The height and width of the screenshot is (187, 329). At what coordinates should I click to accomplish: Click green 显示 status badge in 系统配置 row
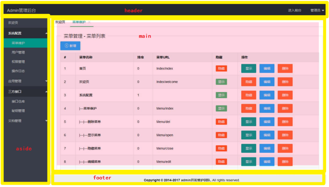pos(221,95)
